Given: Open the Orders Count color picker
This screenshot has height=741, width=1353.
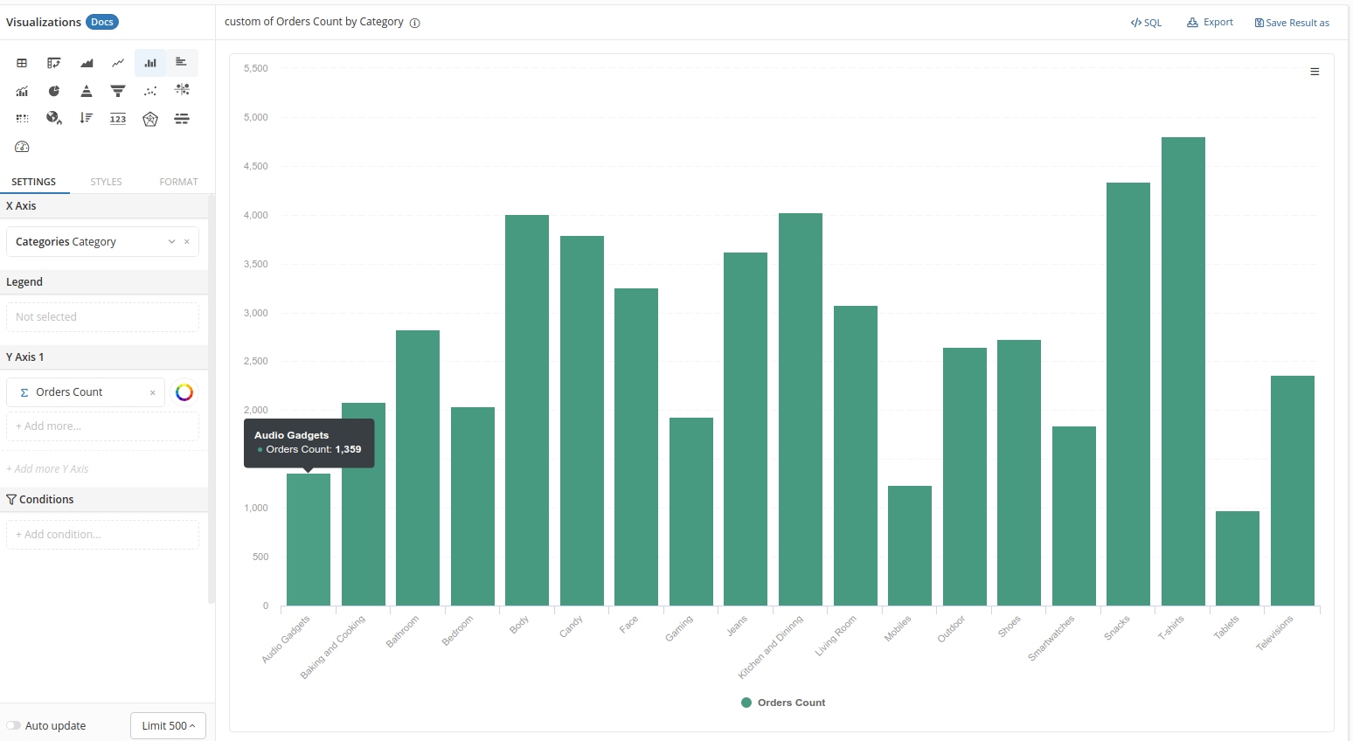Looking at the screenshot, I should pyautogui.click(x=184, y=392).
